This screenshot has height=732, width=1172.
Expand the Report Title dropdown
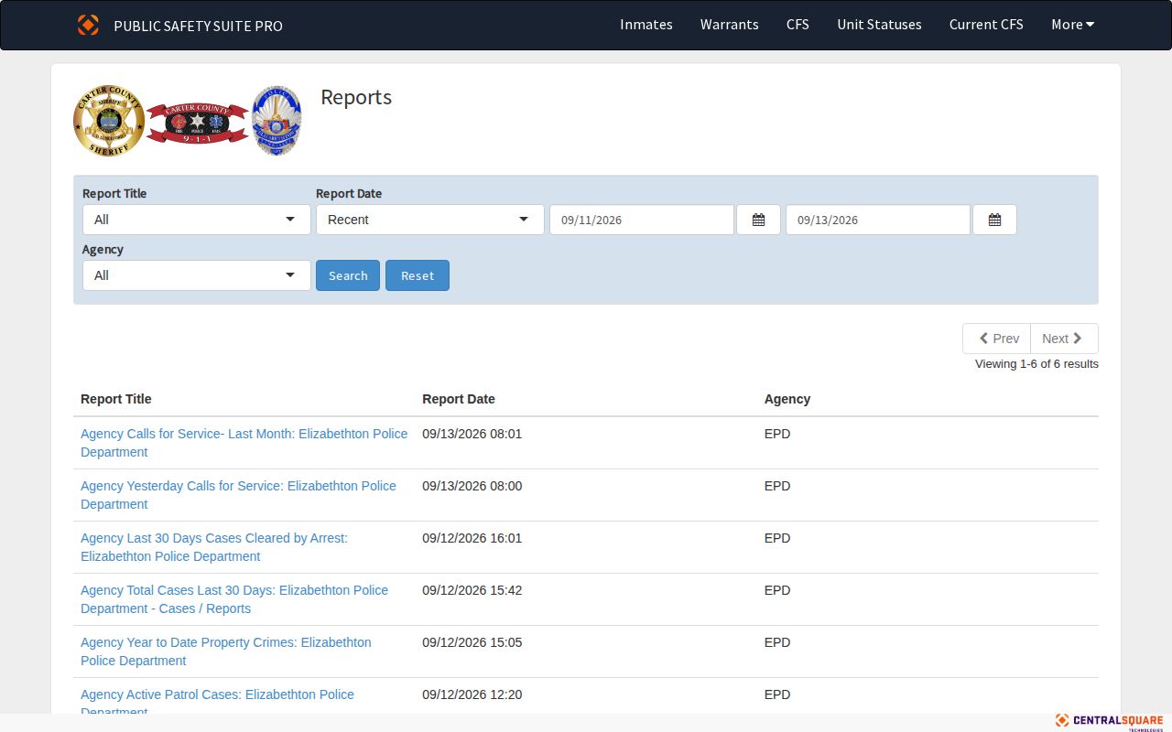click(197, 220)
